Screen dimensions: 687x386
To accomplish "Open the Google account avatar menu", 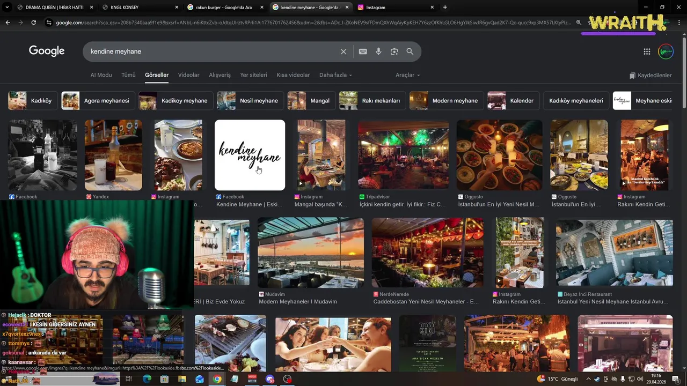I will 666,51.
